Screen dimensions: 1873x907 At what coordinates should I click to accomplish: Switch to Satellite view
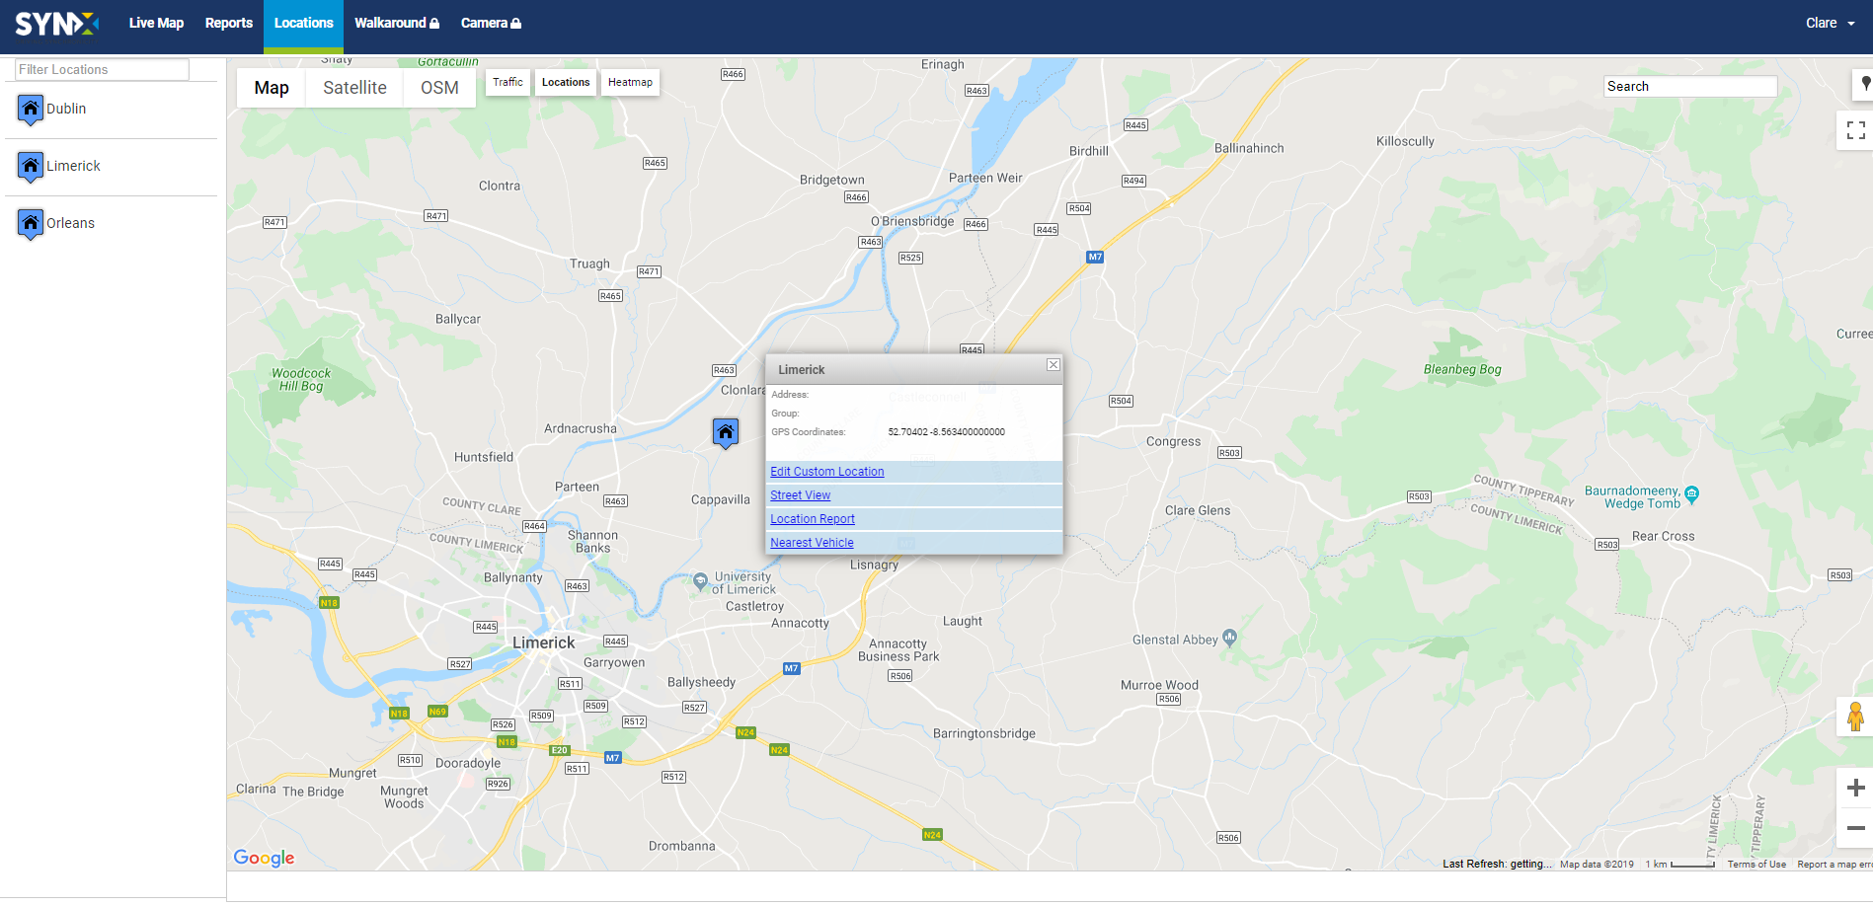[x=354, y=88]
